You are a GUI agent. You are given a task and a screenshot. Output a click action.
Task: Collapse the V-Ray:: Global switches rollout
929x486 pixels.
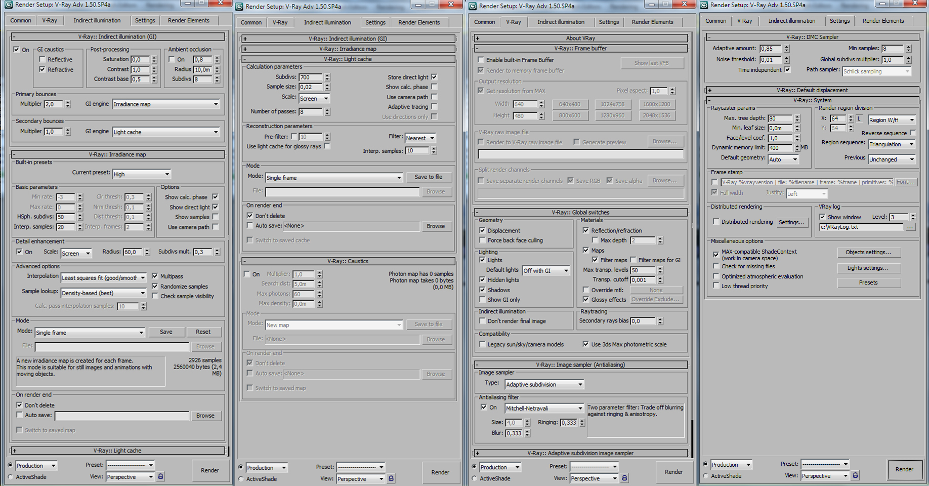click(x=580, y=213)
